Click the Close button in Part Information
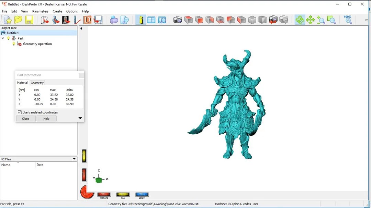Screen dimensions: 371x208 pyautogui.click(x=25, y=119)
